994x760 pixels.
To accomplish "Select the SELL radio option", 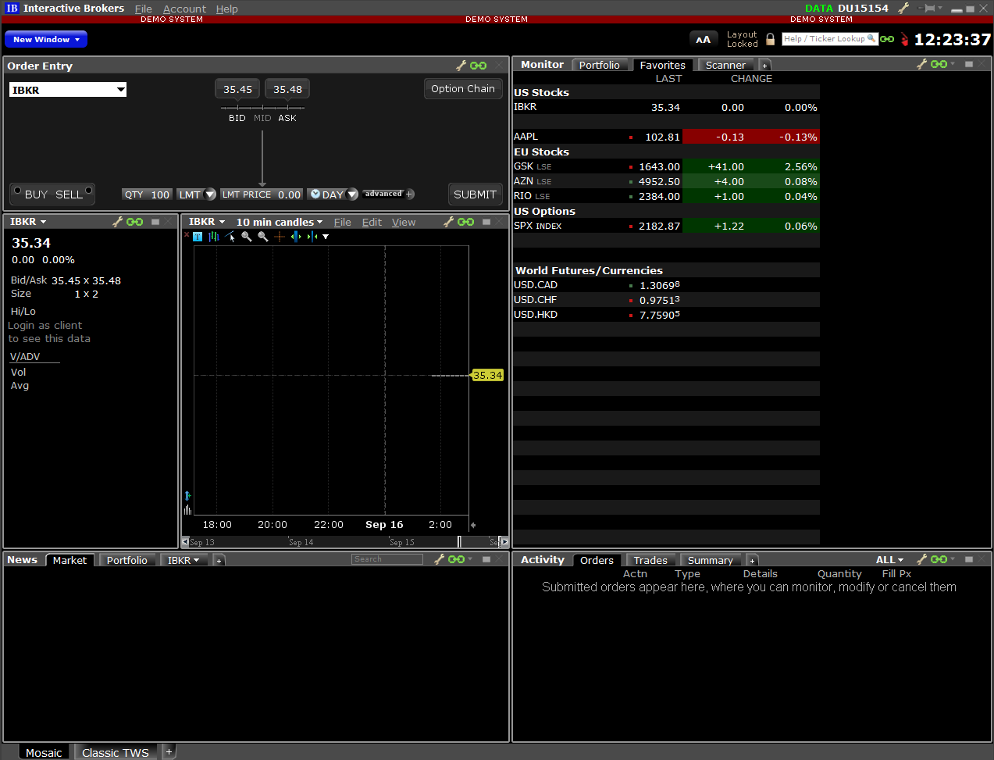I will point(88,191).
